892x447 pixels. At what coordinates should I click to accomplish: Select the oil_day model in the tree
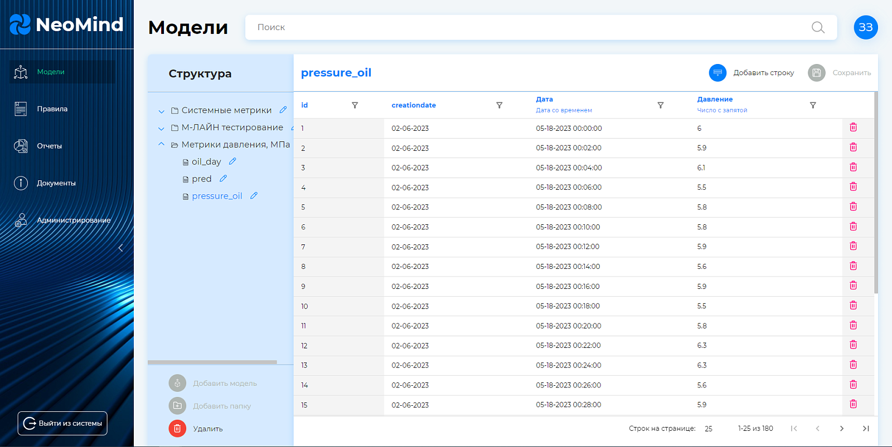point(206,162)
